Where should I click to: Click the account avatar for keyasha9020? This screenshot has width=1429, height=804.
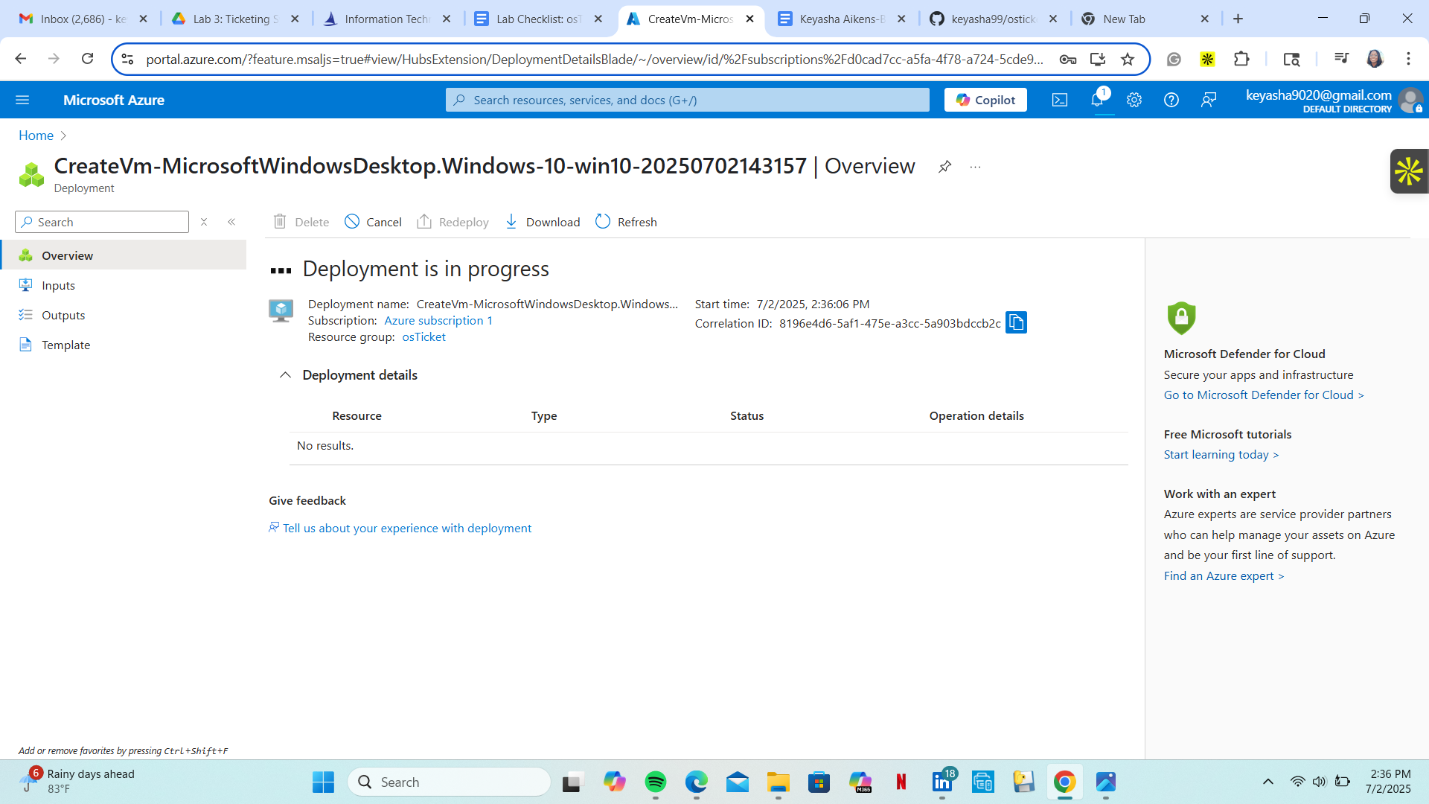pos(1410,100)
